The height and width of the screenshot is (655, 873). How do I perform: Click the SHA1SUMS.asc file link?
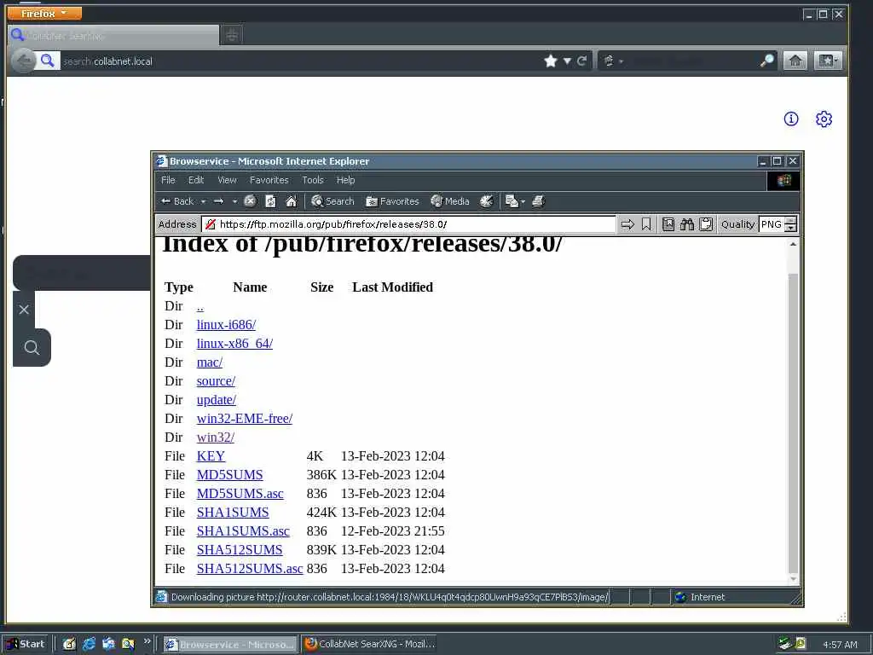[x=243, y=531]
